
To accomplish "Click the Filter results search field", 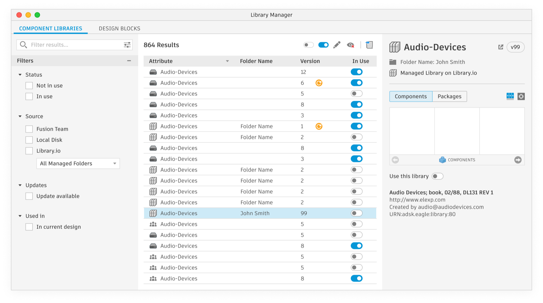I will click(x=74, y=45).
